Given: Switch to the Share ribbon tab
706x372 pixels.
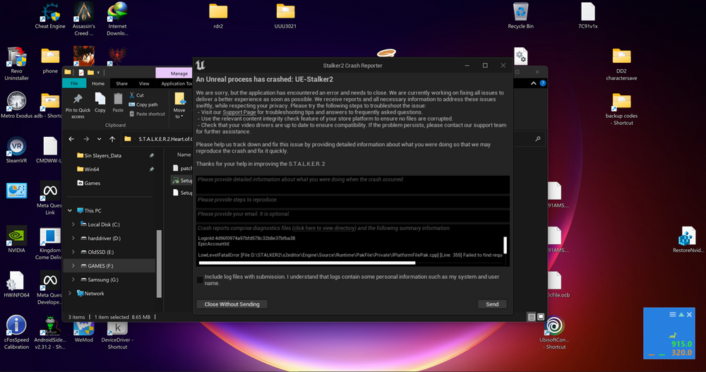Looking at the screenshot, I should point(121,83).
